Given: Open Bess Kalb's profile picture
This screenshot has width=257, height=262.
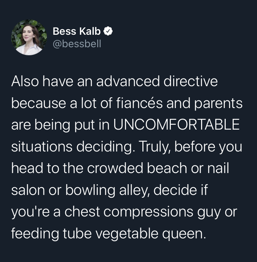Looking at the screenshot, I should (29, 38).
